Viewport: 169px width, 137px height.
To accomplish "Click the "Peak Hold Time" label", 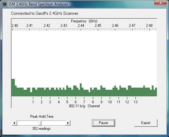I will click(x=42, y=117).
